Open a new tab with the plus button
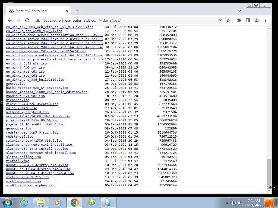278x208 pixels. click(77, 11)
